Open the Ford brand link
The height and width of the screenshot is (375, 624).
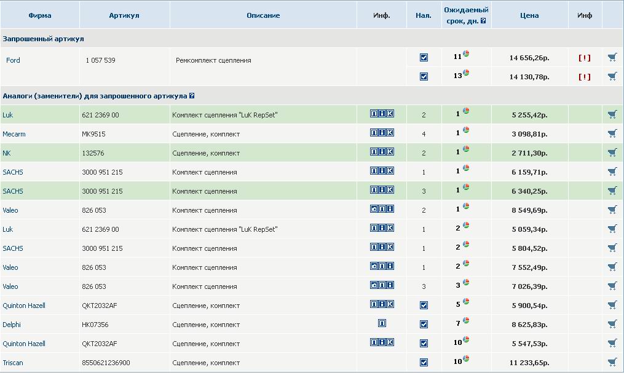point(13,60)
